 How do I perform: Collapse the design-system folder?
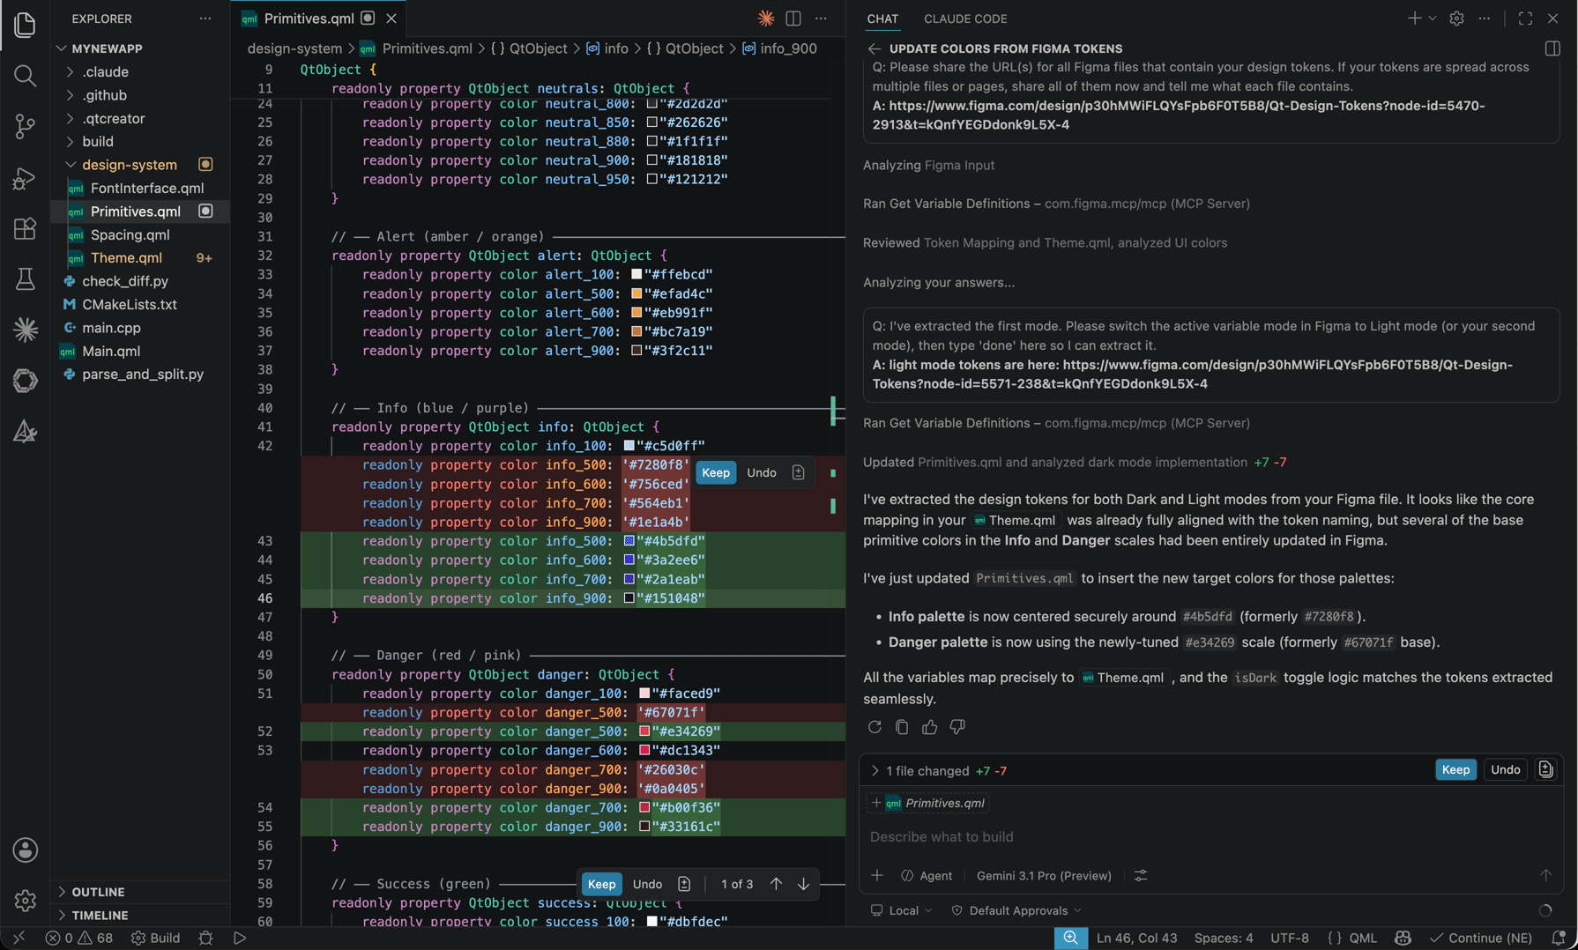click(x=129, y=165)
